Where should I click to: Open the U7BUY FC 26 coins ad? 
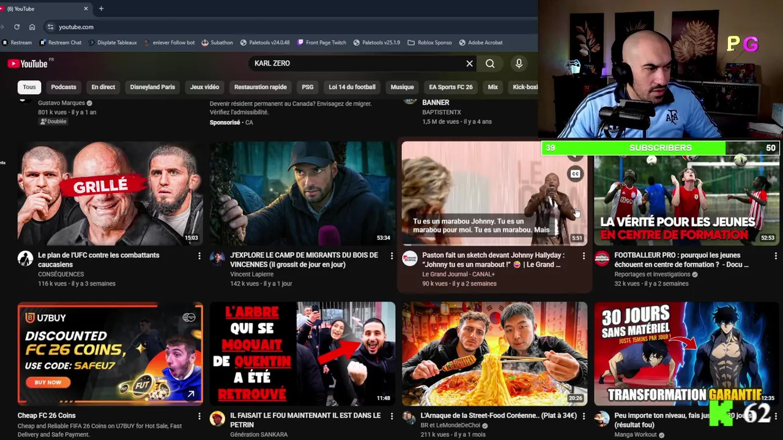point(110,354)
